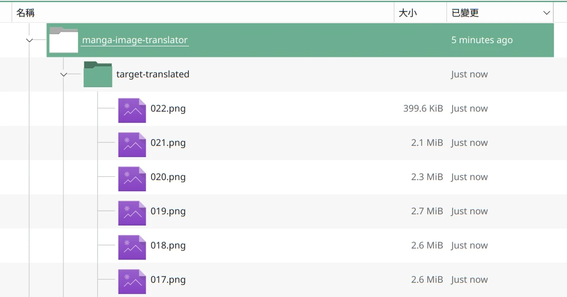The height and width of the screenshot is (297, 567).
Task: Click the 2.3 MiB size of 020.png
Action: (427, 177)
